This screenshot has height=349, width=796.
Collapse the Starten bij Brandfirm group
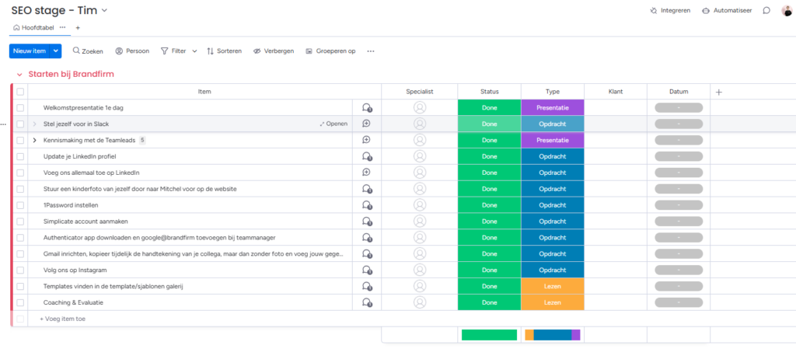tap(19, 75)
